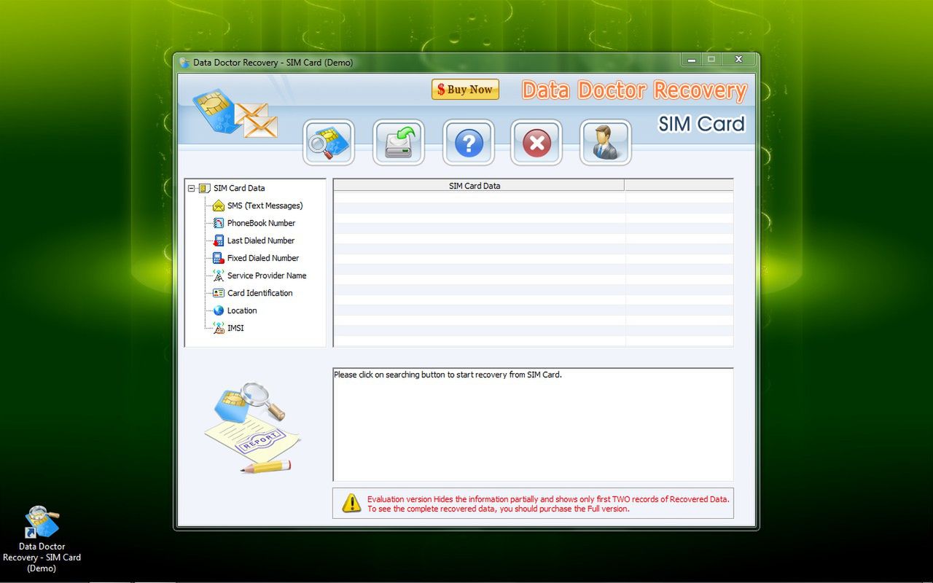The width and height of the screenshot is (933, 583).
Task: Open the About user icon button
Action: [x=606, y=143]
